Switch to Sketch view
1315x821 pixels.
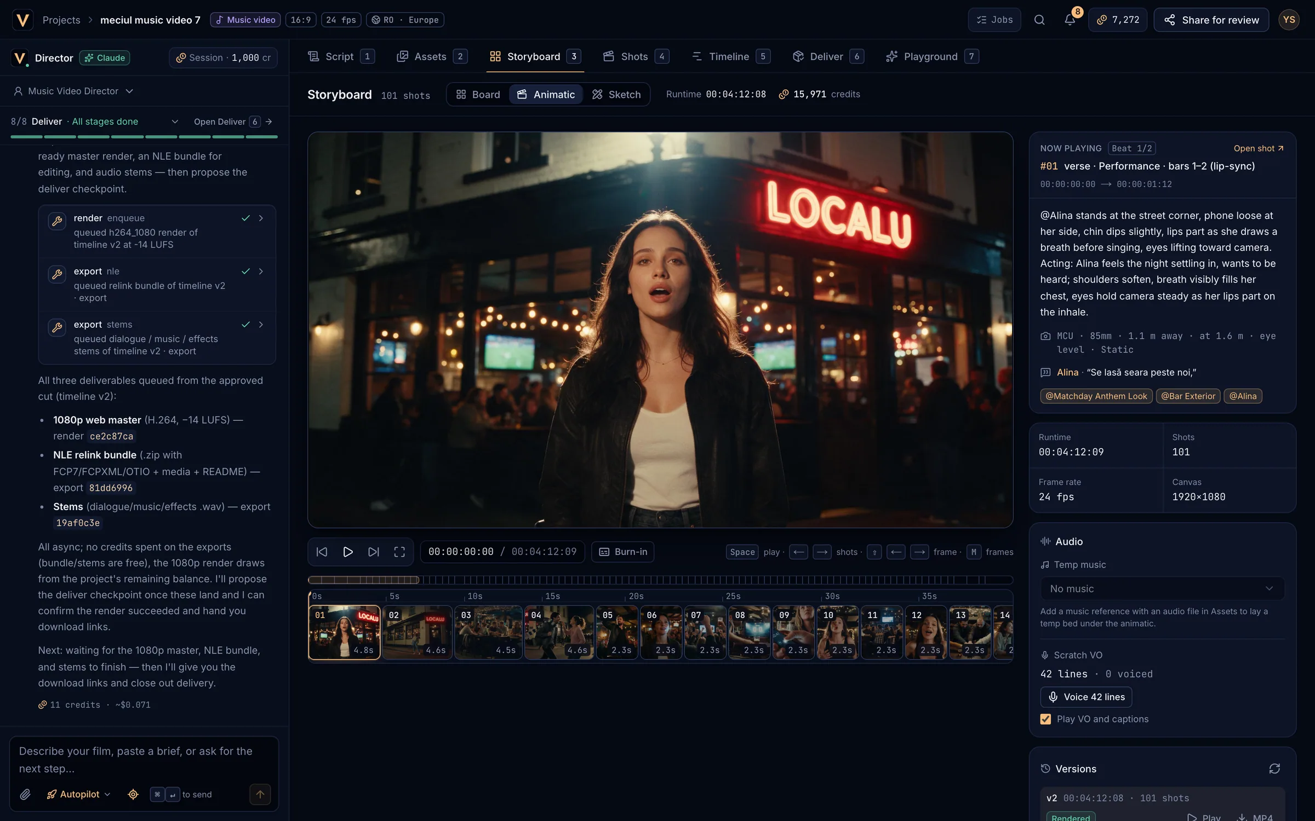[616, 95]
